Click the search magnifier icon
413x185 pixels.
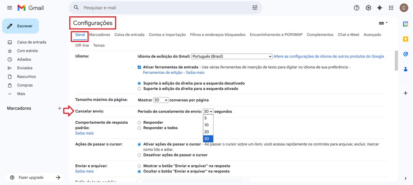pyautogui.click(x=76, y=8)
